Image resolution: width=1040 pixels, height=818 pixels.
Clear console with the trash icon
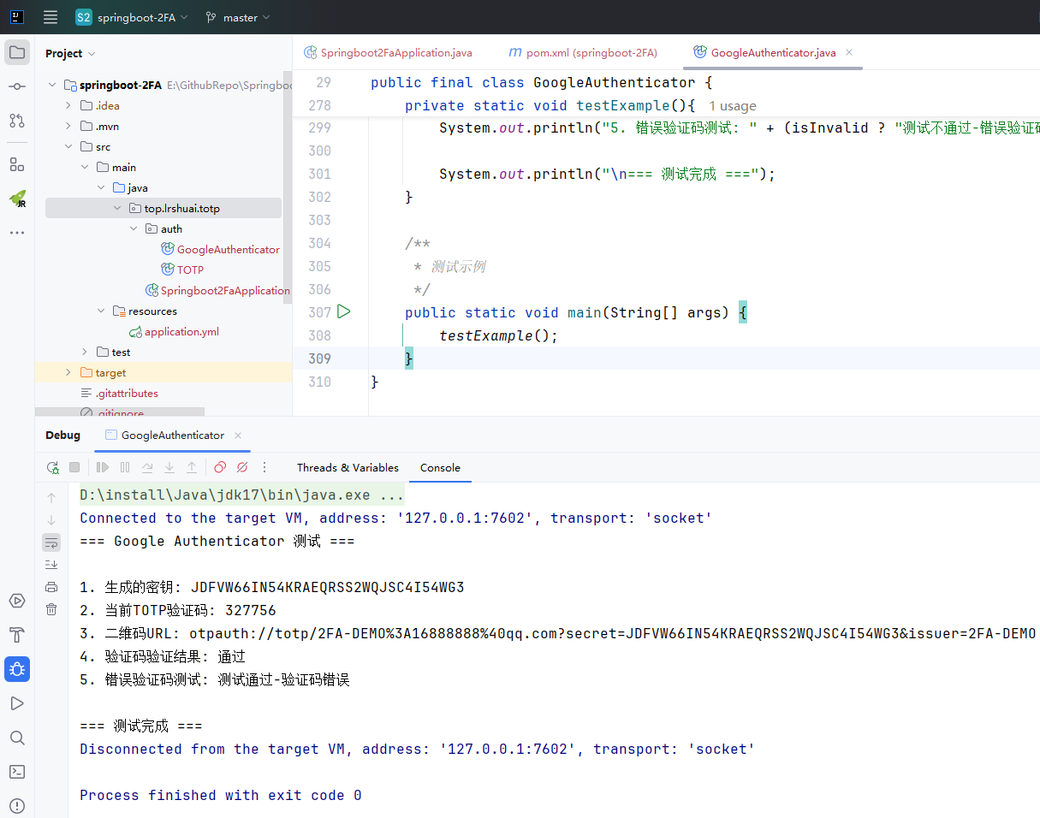51,609
